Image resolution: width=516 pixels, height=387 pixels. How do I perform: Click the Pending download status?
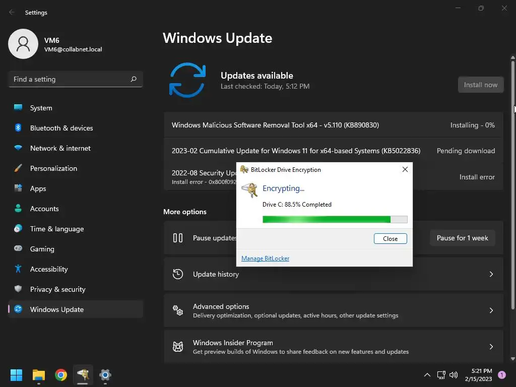click(466, 151)
